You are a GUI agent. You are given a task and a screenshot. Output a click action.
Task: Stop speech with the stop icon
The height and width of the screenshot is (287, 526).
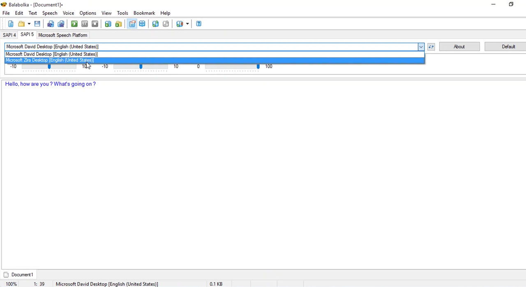(x=95, y=24)
